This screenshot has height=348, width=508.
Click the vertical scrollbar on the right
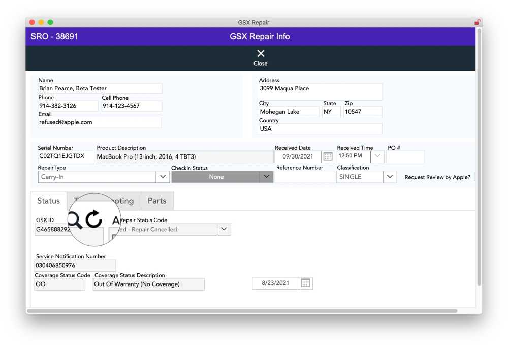(x=479, y=152)
